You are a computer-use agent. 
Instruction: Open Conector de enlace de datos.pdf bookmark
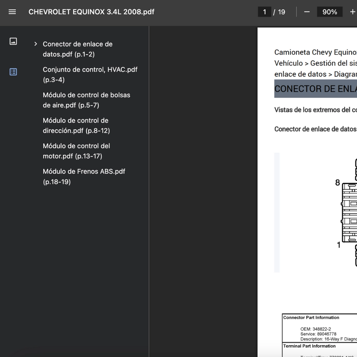(x=78, y=49)
